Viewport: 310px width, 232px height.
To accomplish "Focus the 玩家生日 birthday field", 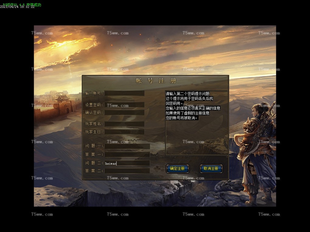I will pos(124,132).
